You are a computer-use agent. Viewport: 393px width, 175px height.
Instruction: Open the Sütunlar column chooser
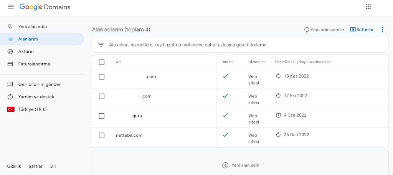pyautogui.click(x=362, y=30)
